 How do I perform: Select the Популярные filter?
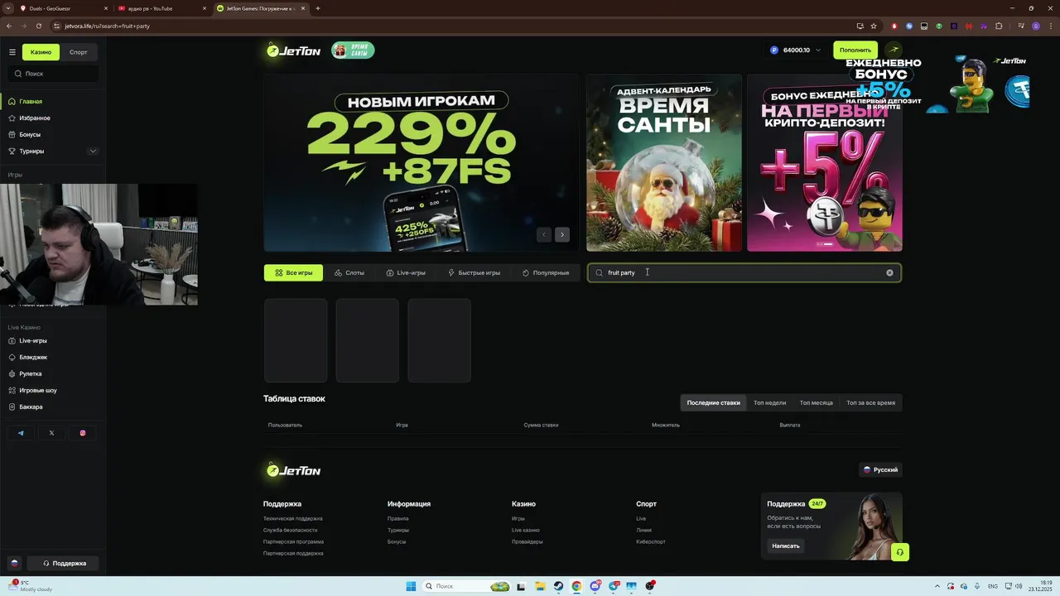546,272
